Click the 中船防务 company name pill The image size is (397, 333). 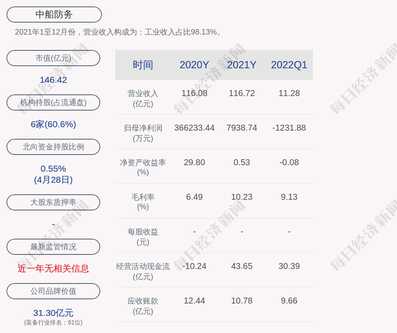tap(54, 15)
